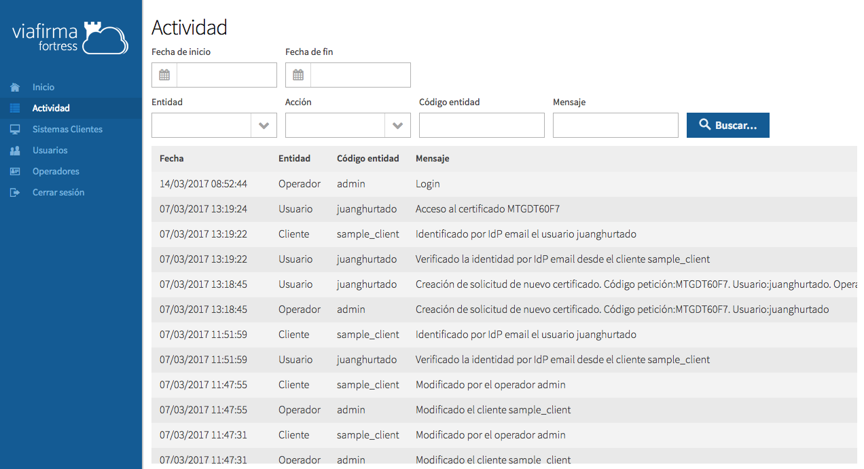This screenshot has width=864, height=469.
Task: Choose Cerrar sesión to log out
Action: click(x=58, y=192)
